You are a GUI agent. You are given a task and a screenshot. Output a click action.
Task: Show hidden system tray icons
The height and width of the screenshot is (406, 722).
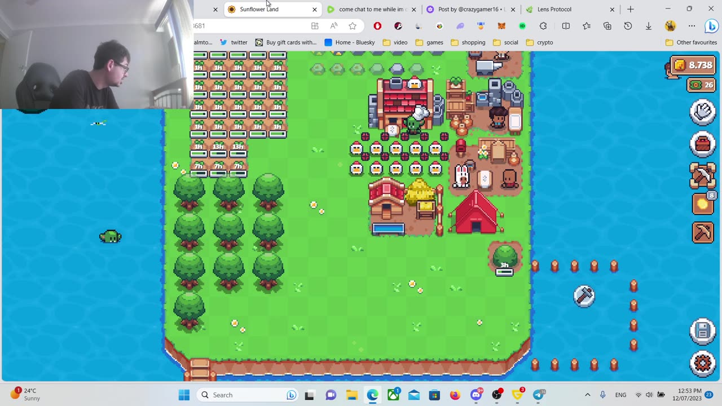pos(587,395)
